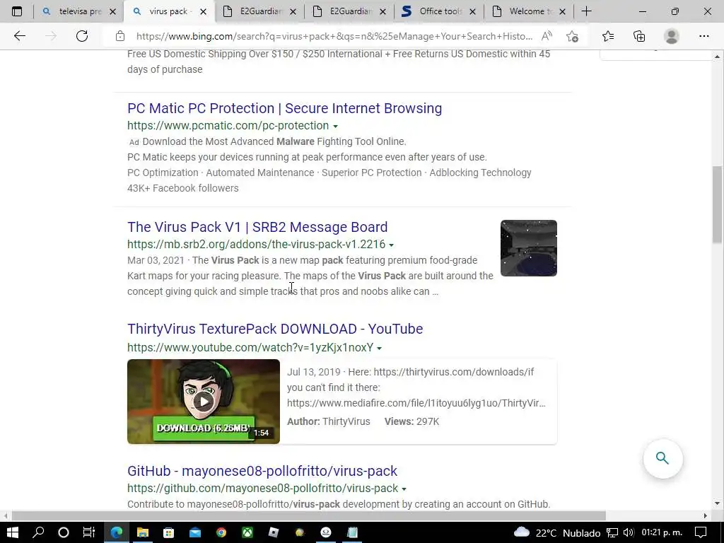Open Microsoft Edge on the taskbar
724x543 pixels.
(117, 532)
